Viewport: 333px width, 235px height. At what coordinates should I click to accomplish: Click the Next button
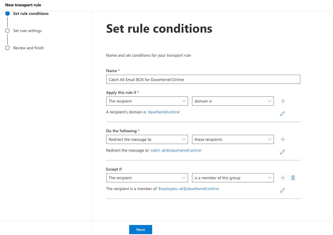pos(141,230)
